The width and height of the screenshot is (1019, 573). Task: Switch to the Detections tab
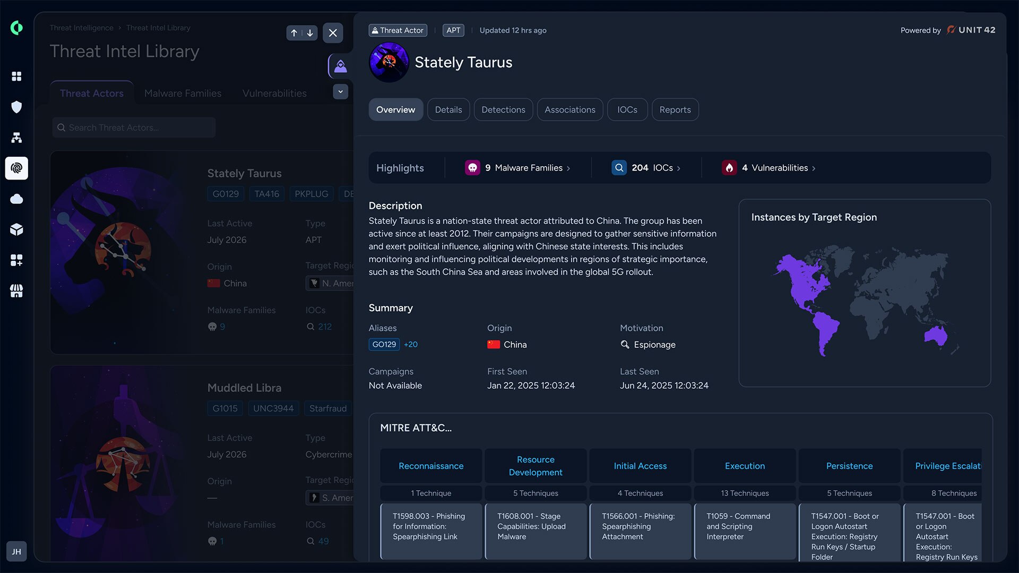coord(503,109)
